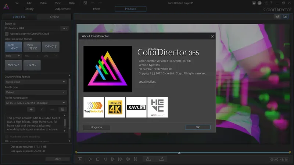Open the MP4 container dropdown under AVC
Screen dimensions: 294x165
[x=13, y=56]
